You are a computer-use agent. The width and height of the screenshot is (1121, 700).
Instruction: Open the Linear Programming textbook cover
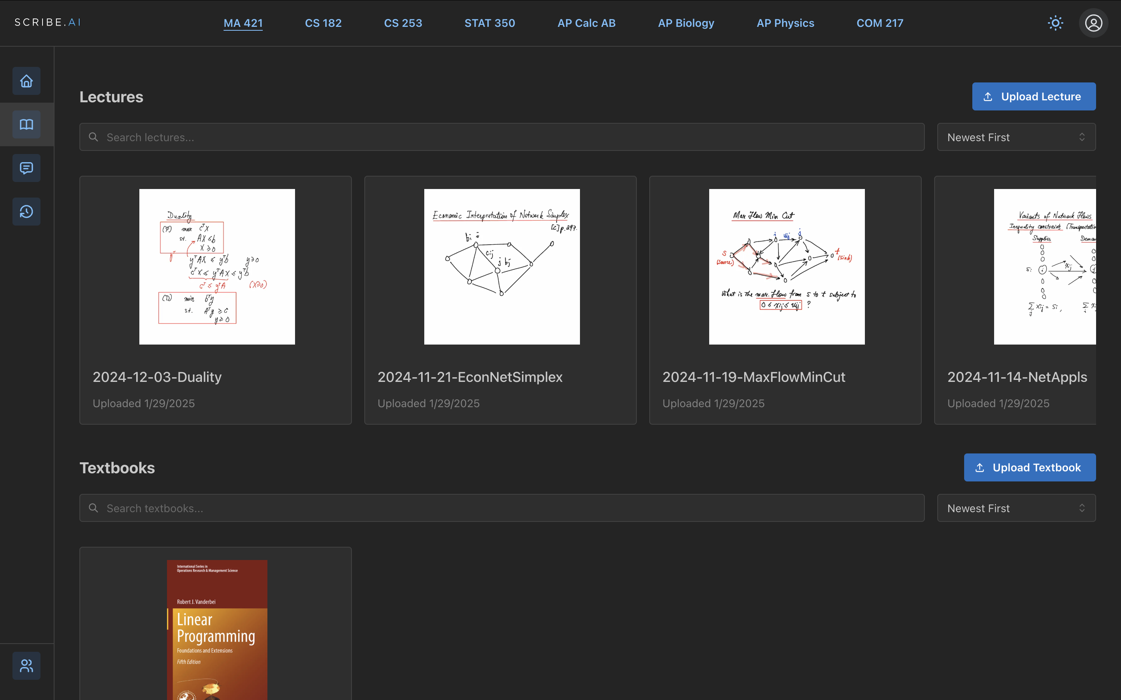tap(217, 630)
